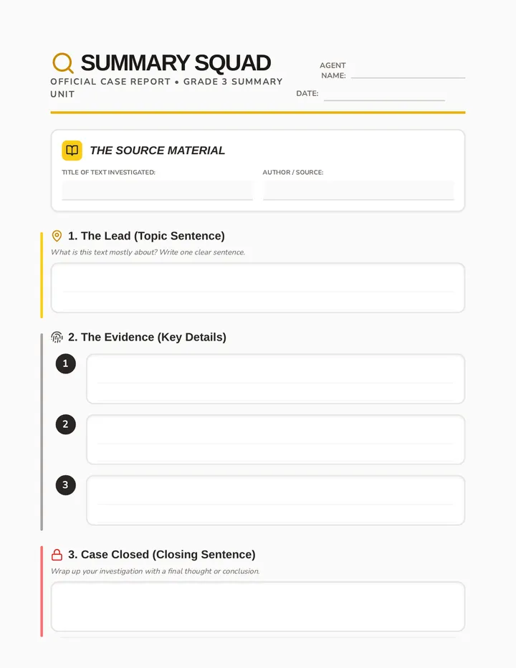Click the second Key Details answer box

(276, 439)
